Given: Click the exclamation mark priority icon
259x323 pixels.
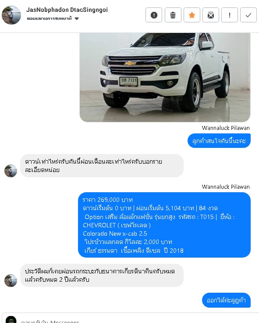Looking at the screenshot, I should tap(230, 15).
